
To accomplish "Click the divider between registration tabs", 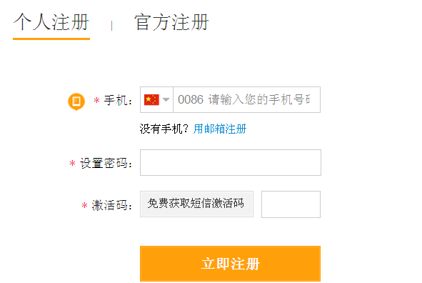I will point(111,26).
